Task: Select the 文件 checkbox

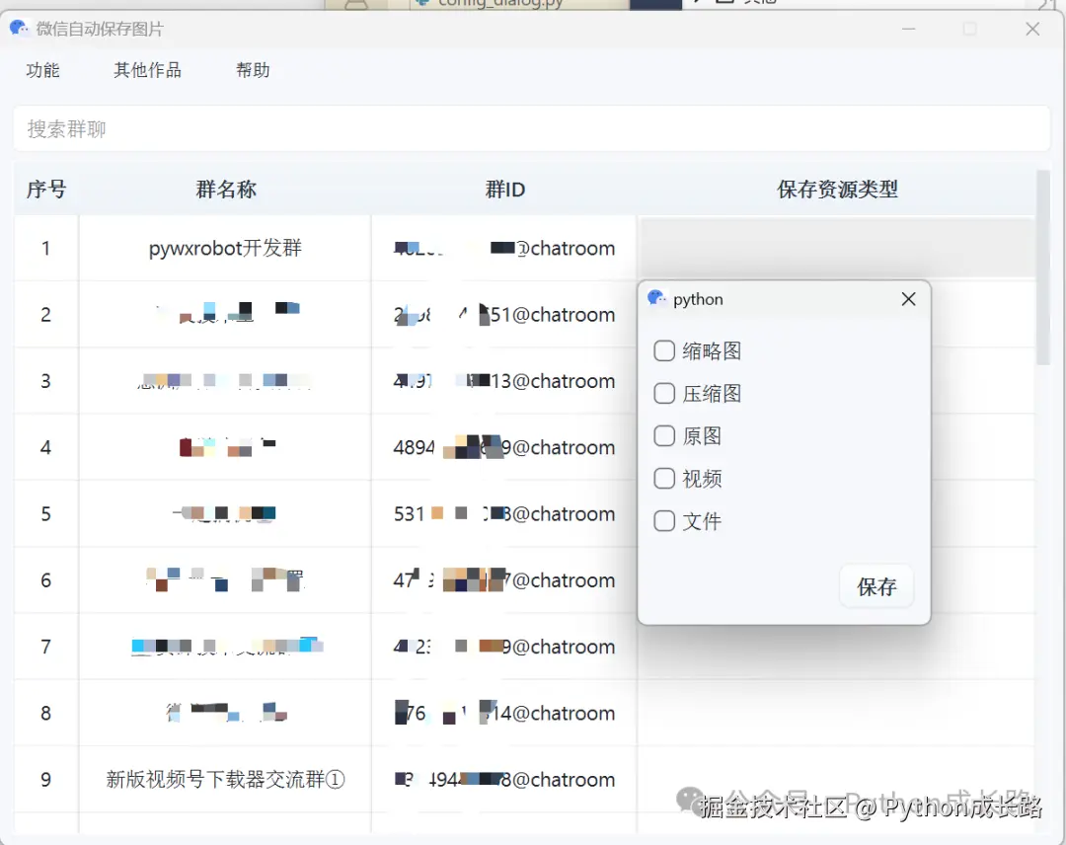Action: pos(664,521)
